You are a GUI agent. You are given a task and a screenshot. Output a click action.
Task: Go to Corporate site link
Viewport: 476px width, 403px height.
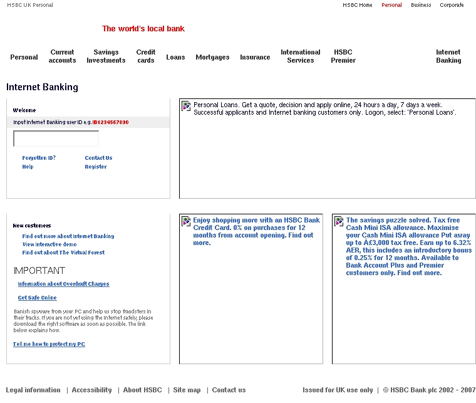click(452, 5)
